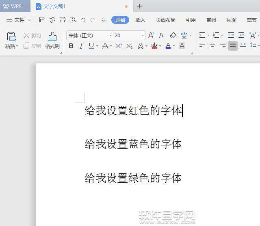The width and height of the screenshot is (260, 226).
Task: Increase font size with A+ icon
Action: click(x=152, y=35)
